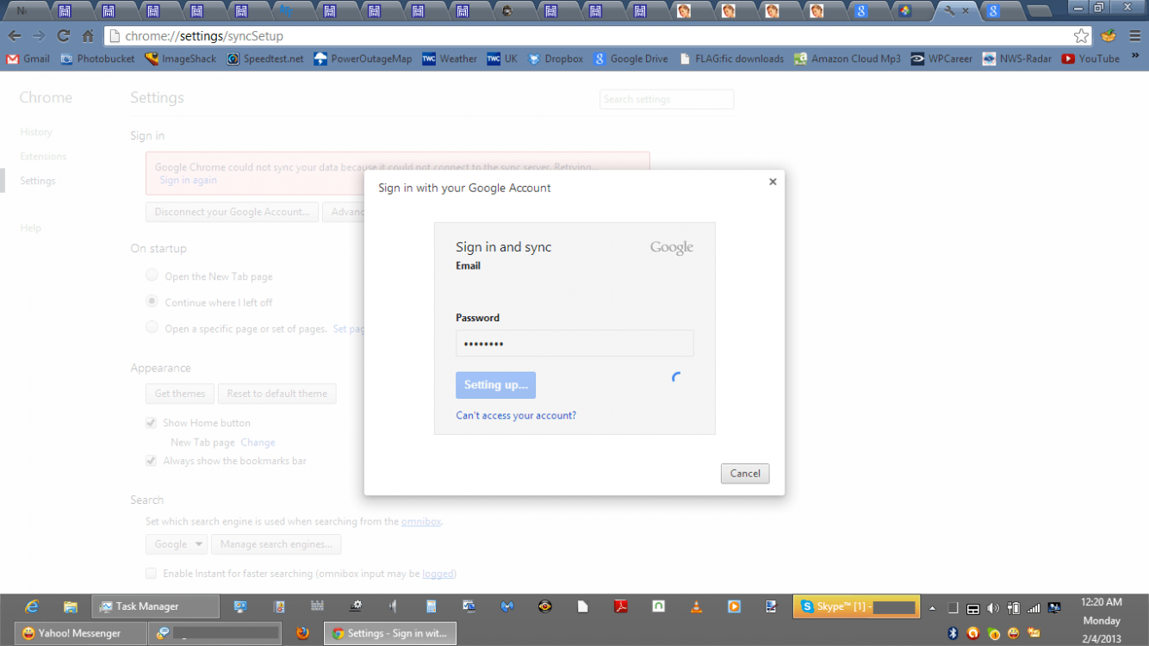
Task: Open the Speedtest.net bookmark
Action: click(x=265, y=59)
